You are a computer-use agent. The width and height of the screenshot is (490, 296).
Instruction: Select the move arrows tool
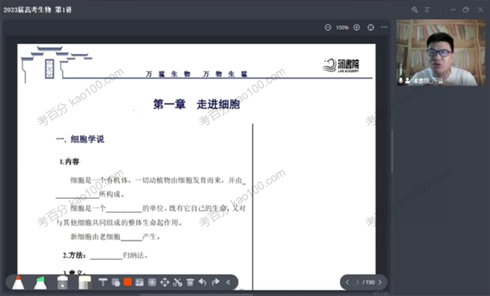click(164, 283)
